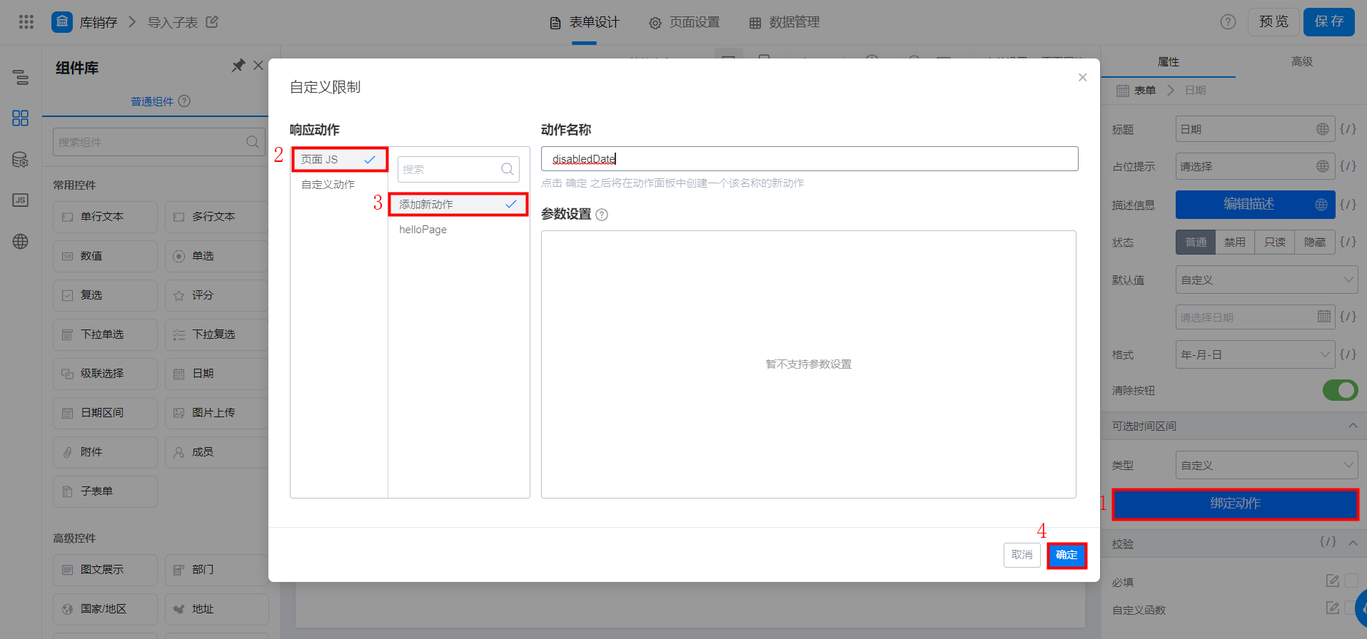Collapse the 可选时间区间 section
Screen dimensions: 1367x639
1352,426
